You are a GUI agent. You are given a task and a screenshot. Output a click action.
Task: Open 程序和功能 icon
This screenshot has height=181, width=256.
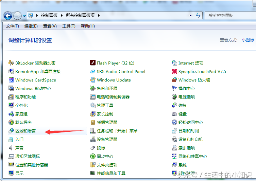pyautogui.click(x=11, y=97)
